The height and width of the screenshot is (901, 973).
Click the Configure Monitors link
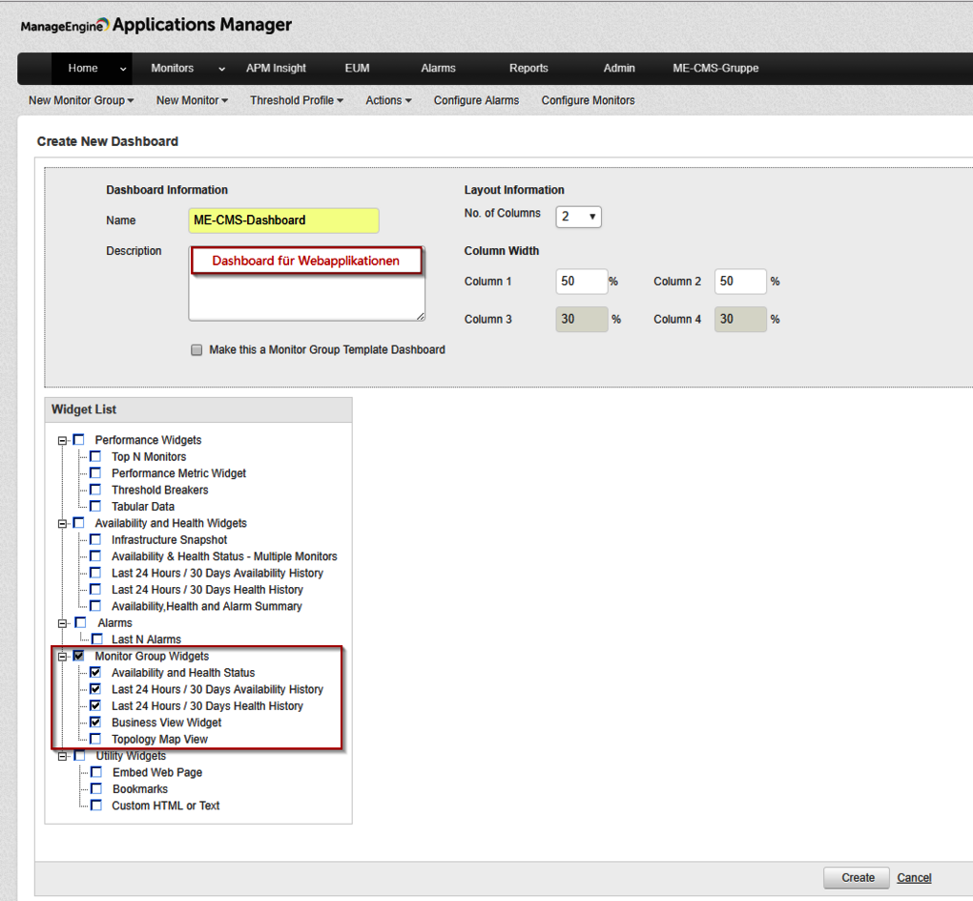(x=588, y=100)
